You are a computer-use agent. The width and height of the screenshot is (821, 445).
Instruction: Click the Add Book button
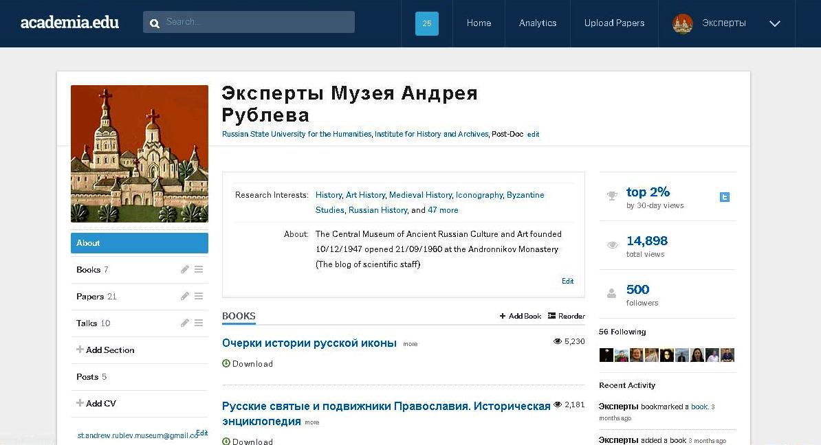coord(520,317)
